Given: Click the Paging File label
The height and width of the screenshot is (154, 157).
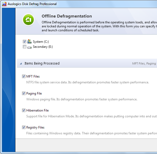Looking at the screenshot, I should coord(34,93).
